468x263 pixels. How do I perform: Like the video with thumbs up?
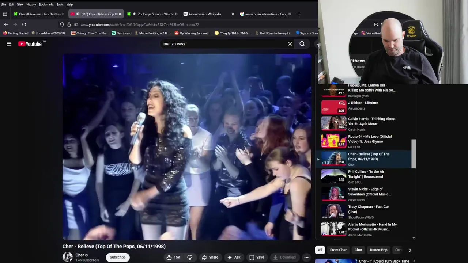(173, 257)
